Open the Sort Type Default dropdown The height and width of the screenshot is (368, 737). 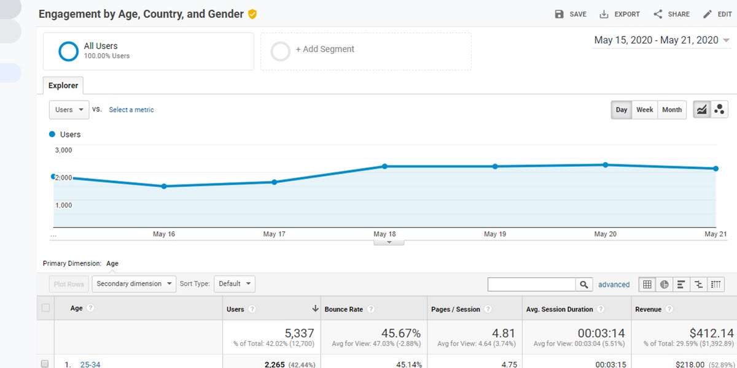[x=235, y=284]
